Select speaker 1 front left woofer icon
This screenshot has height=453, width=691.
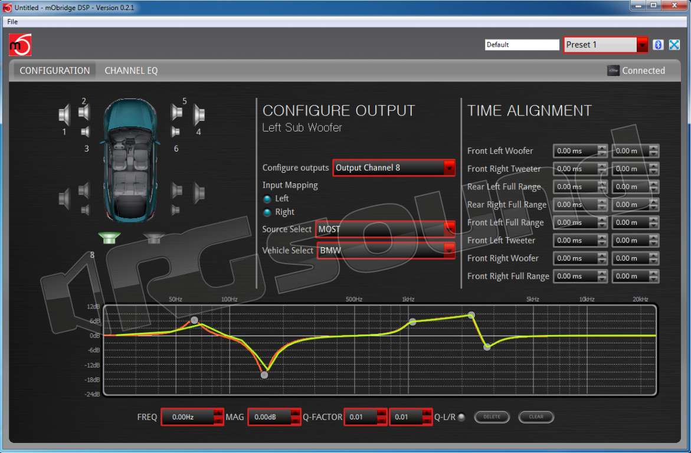pyautogui.click(x=64, y=114)
